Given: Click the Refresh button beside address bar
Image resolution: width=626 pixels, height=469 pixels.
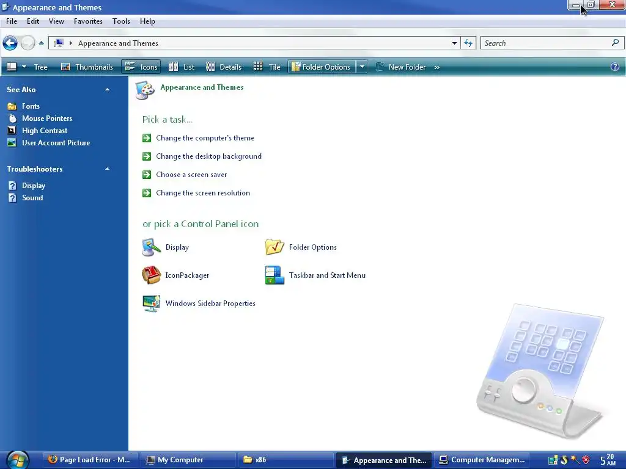Looking at the screenshot, I should (468, 43).
